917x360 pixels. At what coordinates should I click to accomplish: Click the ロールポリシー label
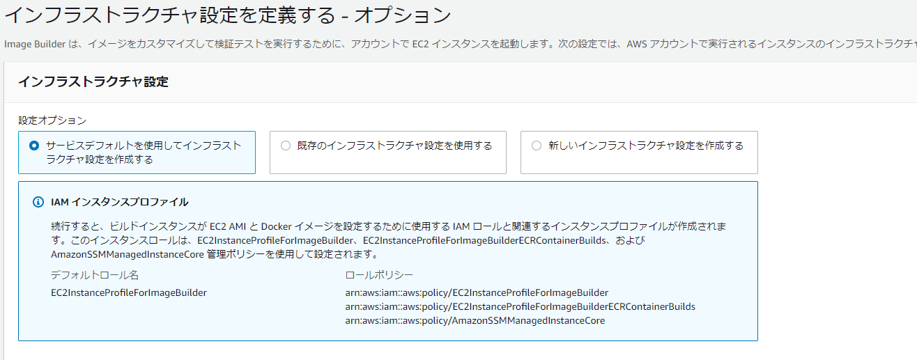click(x=379, y=274)
